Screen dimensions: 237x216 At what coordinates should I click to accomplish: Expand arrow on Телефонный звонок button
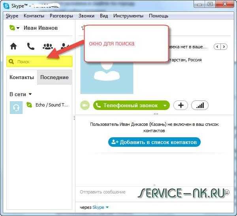pyautogui.click(x=165, y=105)
